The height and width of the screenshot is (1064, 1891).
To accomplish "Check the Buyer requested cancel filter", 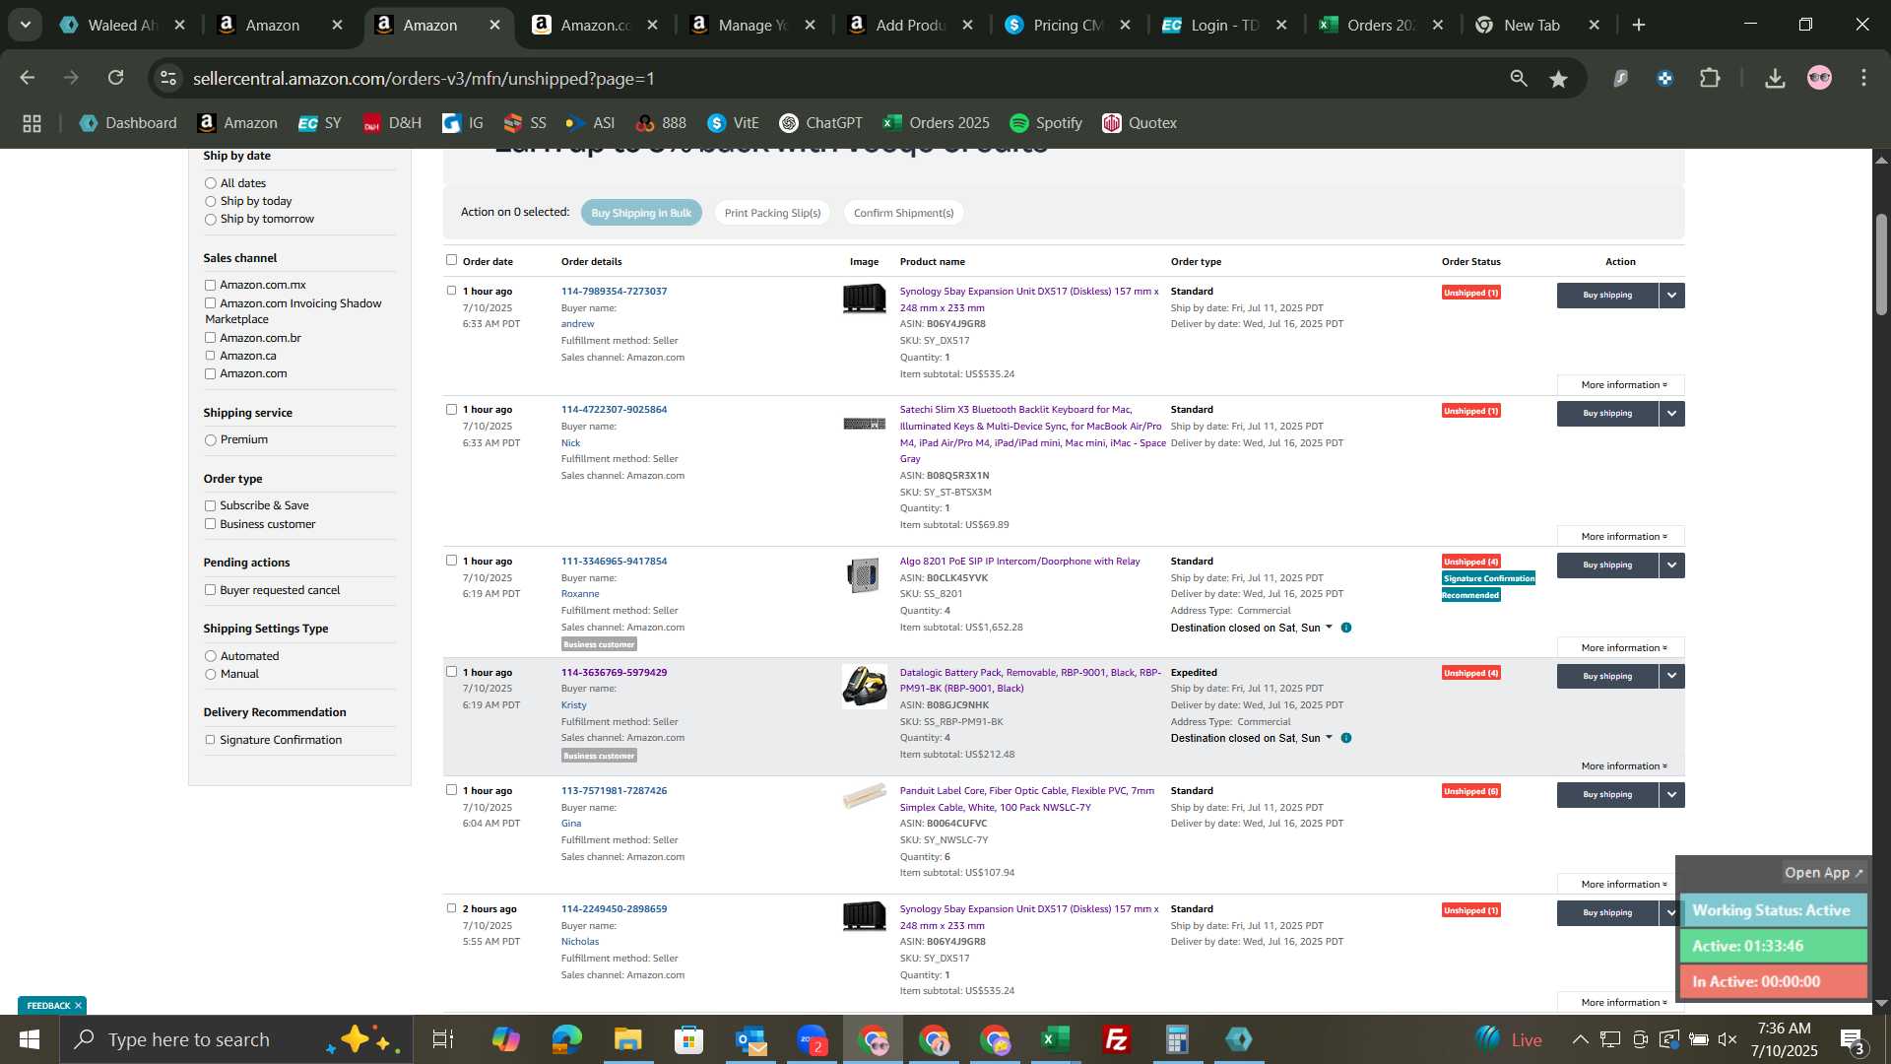I will [210, 590].
